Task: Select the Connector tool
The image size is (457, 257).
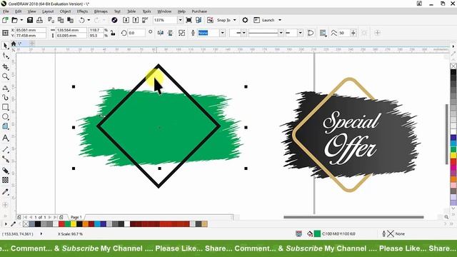Action: 5,159
